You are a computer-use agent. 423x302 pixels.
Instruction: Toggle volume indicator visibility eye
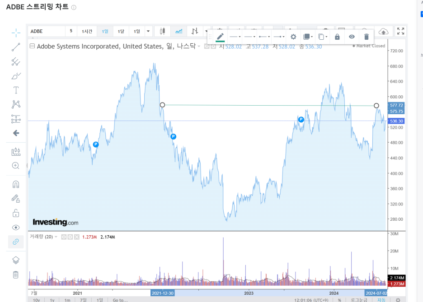pos(64,237)
